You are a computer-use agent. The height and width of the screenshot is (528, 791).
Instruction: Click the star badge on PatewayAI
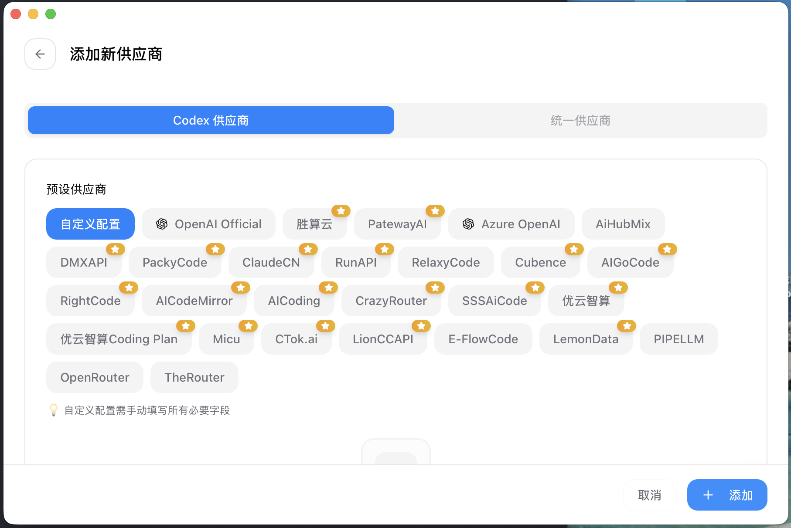pyautogui.click(x=435, y=211)
